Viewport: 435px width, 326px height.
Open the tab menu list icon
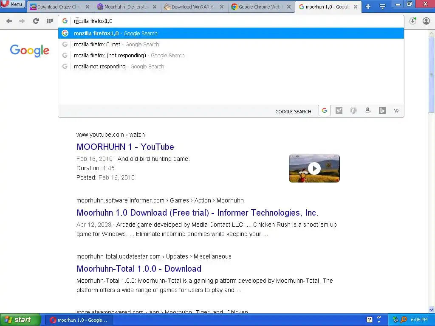point(383,7)
